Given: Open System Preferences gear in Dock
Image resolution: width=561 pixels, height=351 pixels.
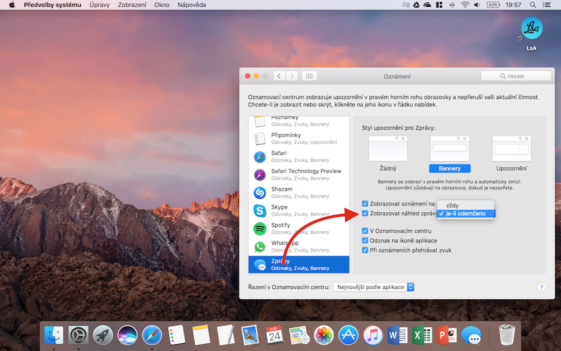Looking at the screenshot, I should (x=79, y=336).
